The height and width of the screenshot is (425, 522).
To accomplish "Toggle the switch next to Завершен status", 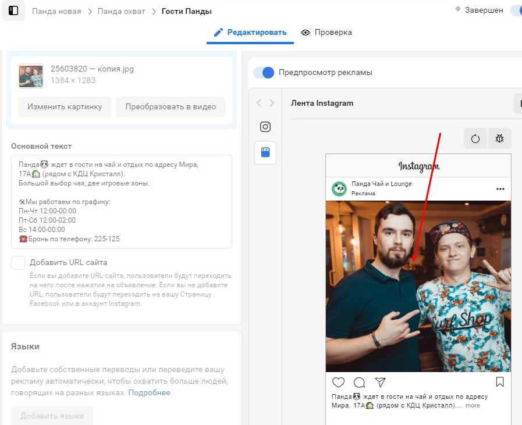I will 516,10.
